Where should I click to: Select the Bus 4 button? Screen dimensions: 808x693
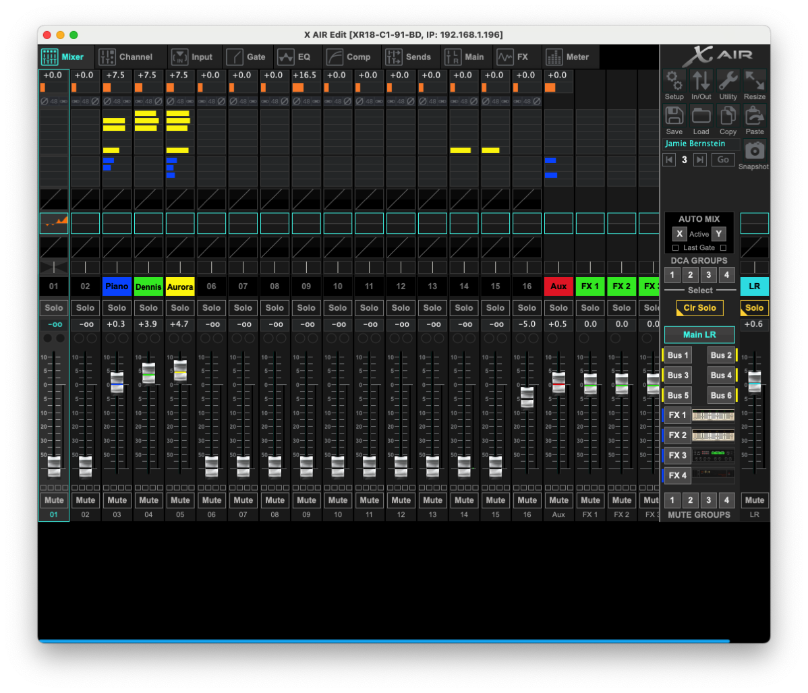[x=721, y=375]
